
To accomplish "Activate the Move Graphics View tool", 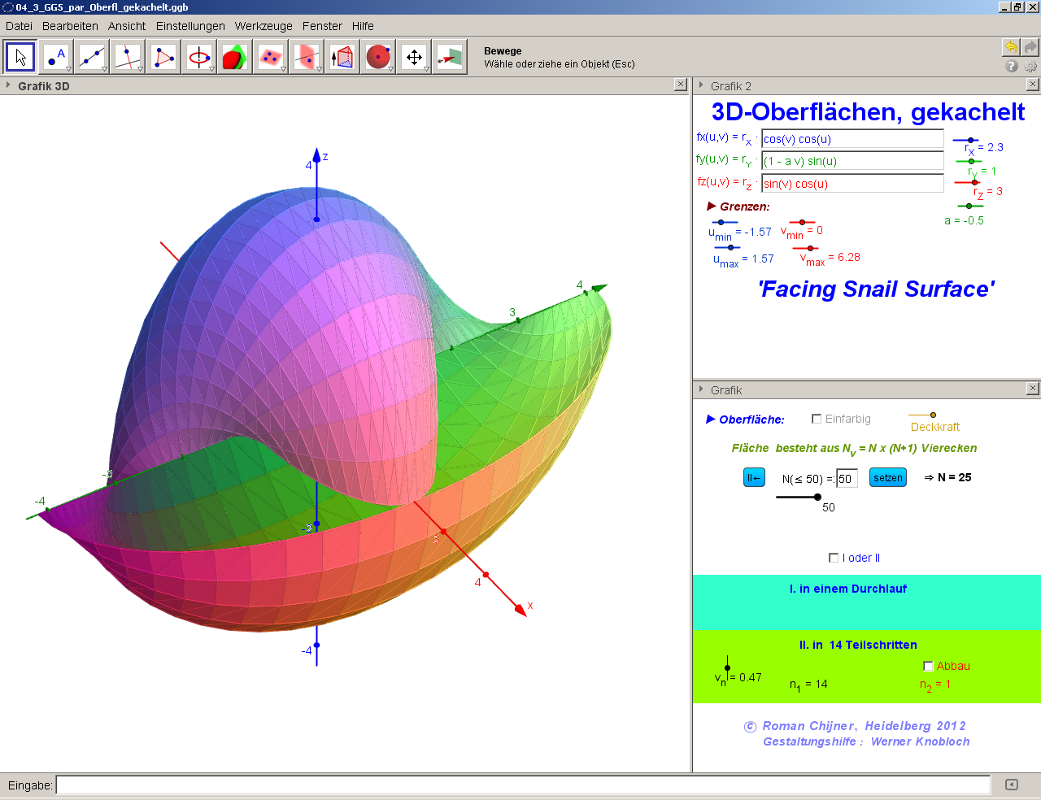I will pos(414,57).
